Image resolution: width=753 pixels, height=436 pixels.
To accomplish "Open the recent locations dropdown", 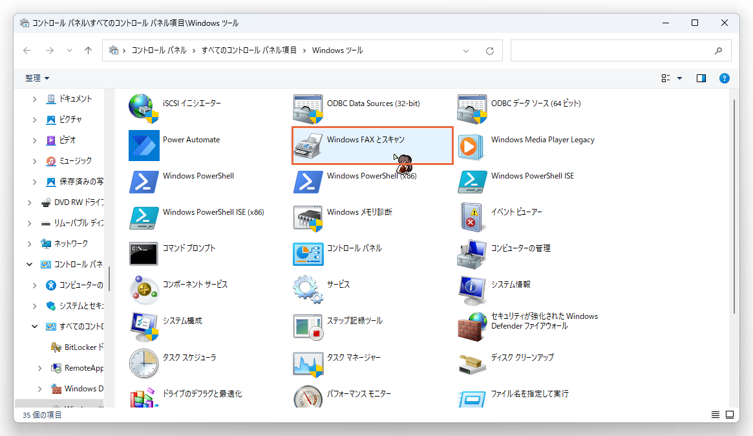I will pos(70,50).
